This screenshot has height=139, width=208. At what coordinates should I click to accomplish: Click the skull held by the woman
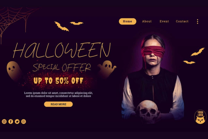pos(148,112)
